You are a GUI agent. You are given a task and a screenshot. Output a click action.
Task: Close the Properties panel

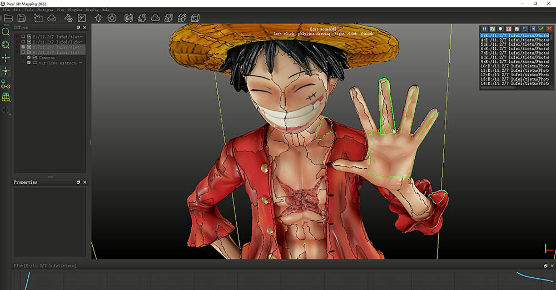(x=85, y=182)
